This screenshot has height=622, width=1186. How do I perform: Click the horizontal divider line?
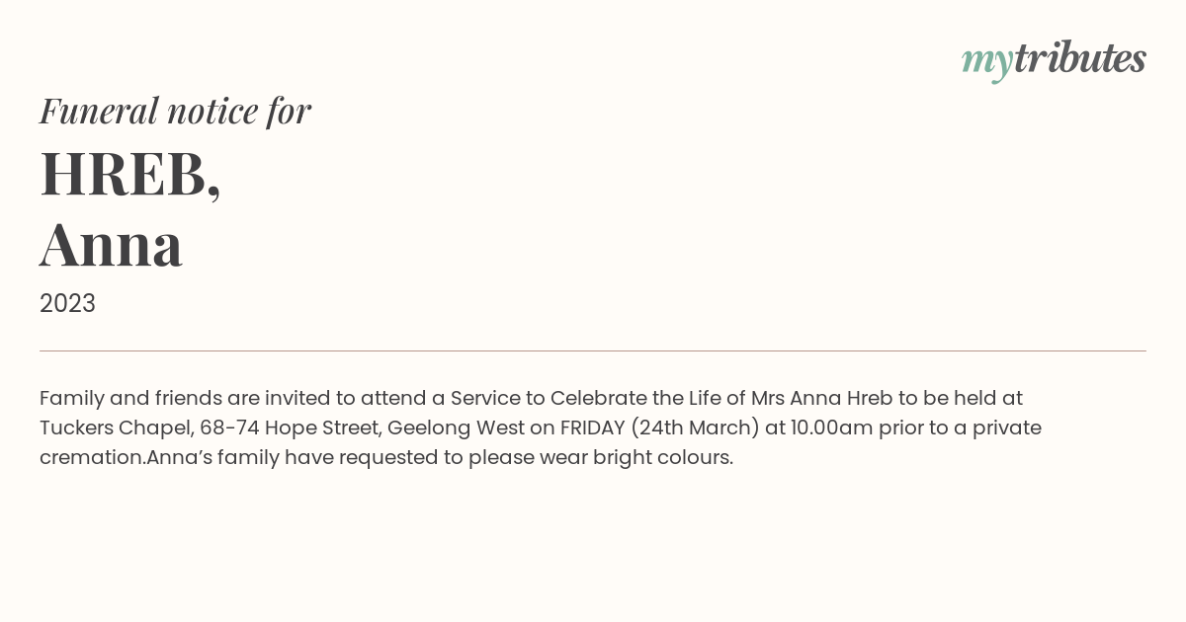[593, 350]
